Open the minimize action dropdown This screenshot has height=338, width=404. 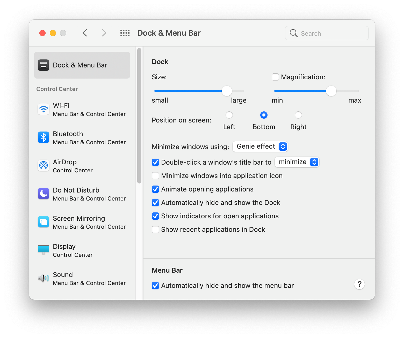coord(297,162)
